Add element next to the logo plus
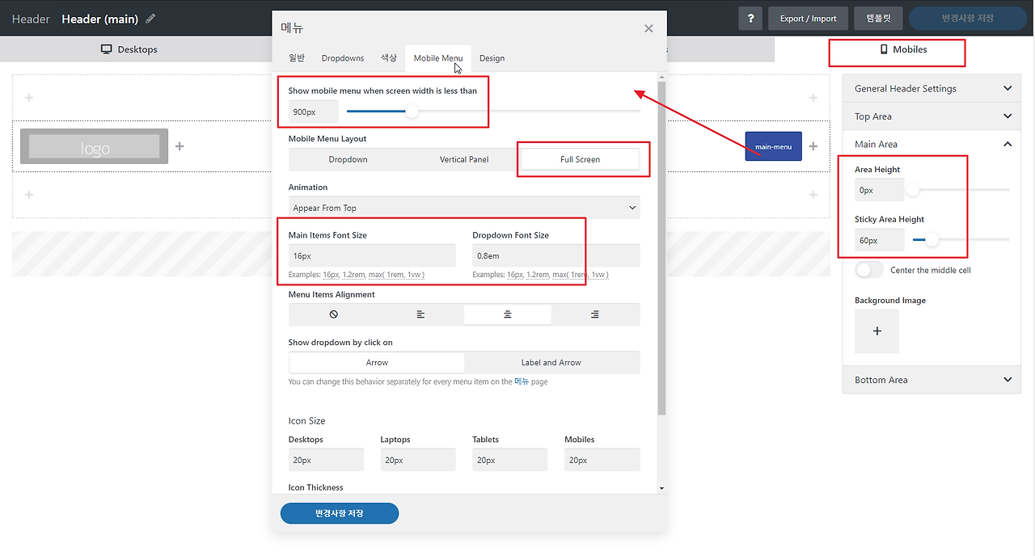1035x556 pixels. click(x=180, y=146)
